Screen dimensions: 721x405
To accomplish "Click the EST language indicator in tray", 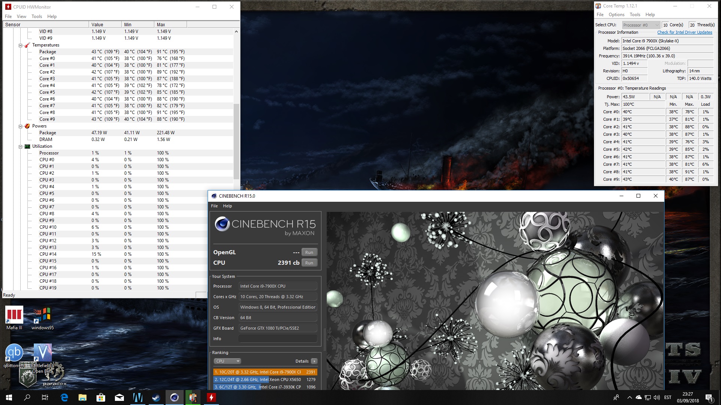I will pyautogui.click(x=668, y=397).
